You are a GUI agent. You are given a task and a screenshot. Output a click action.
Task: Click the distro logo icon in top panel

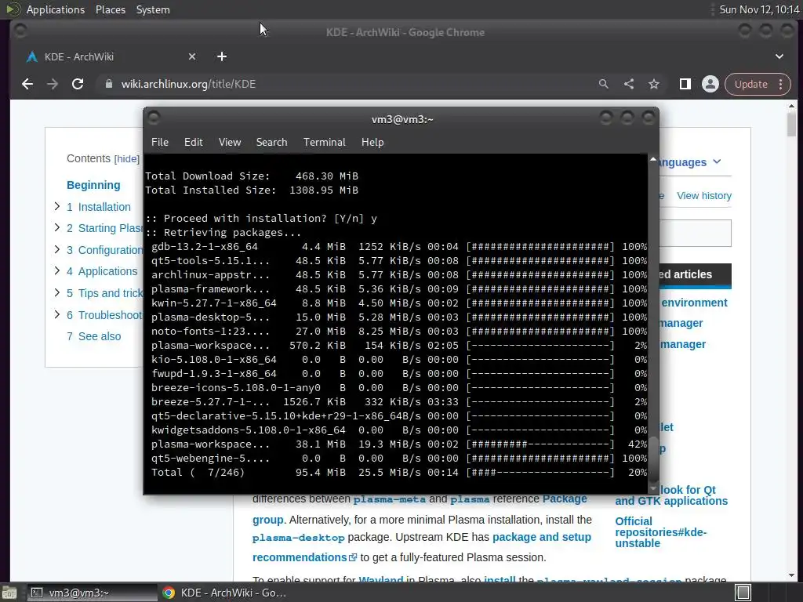click(13, 9)
